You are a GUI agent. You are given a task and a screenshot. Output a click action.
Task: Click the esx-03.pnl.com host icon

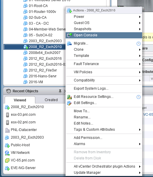[x=7, y=115]
